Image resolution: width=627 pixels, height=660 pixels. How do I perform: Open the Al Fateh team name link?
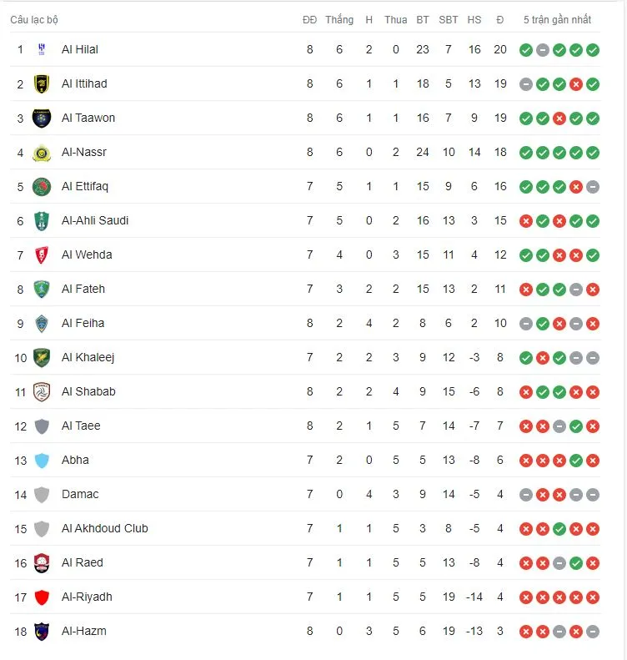point(83,290)
